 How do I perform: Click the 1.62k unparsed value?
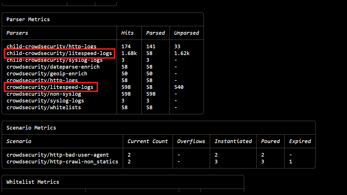tap(182, 53)
